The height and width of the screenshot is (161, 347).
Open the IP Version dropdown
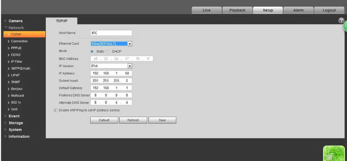(x=111, y=66)
